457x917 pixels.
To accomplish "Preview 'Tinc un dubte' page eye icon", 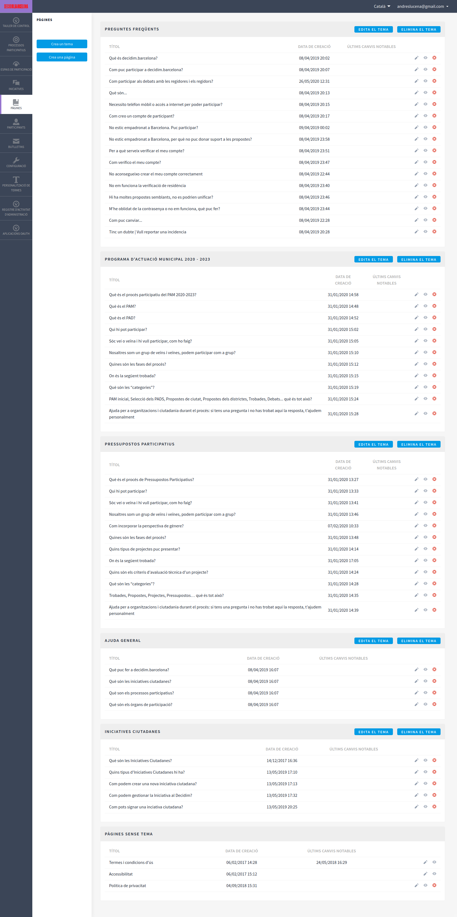I will [x=425, y=231].
